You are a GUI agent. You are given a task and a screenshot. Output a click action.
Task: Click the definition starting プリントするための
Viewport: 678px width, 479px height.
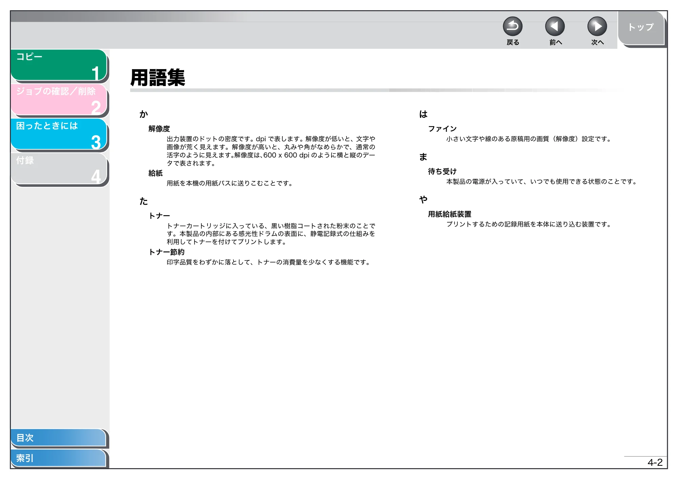click(529, 224)
